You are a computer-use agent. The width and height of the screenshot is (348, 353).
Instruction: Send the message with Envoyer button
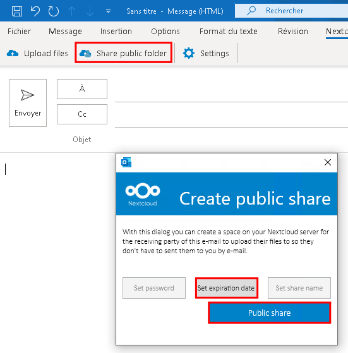(28, 103)
